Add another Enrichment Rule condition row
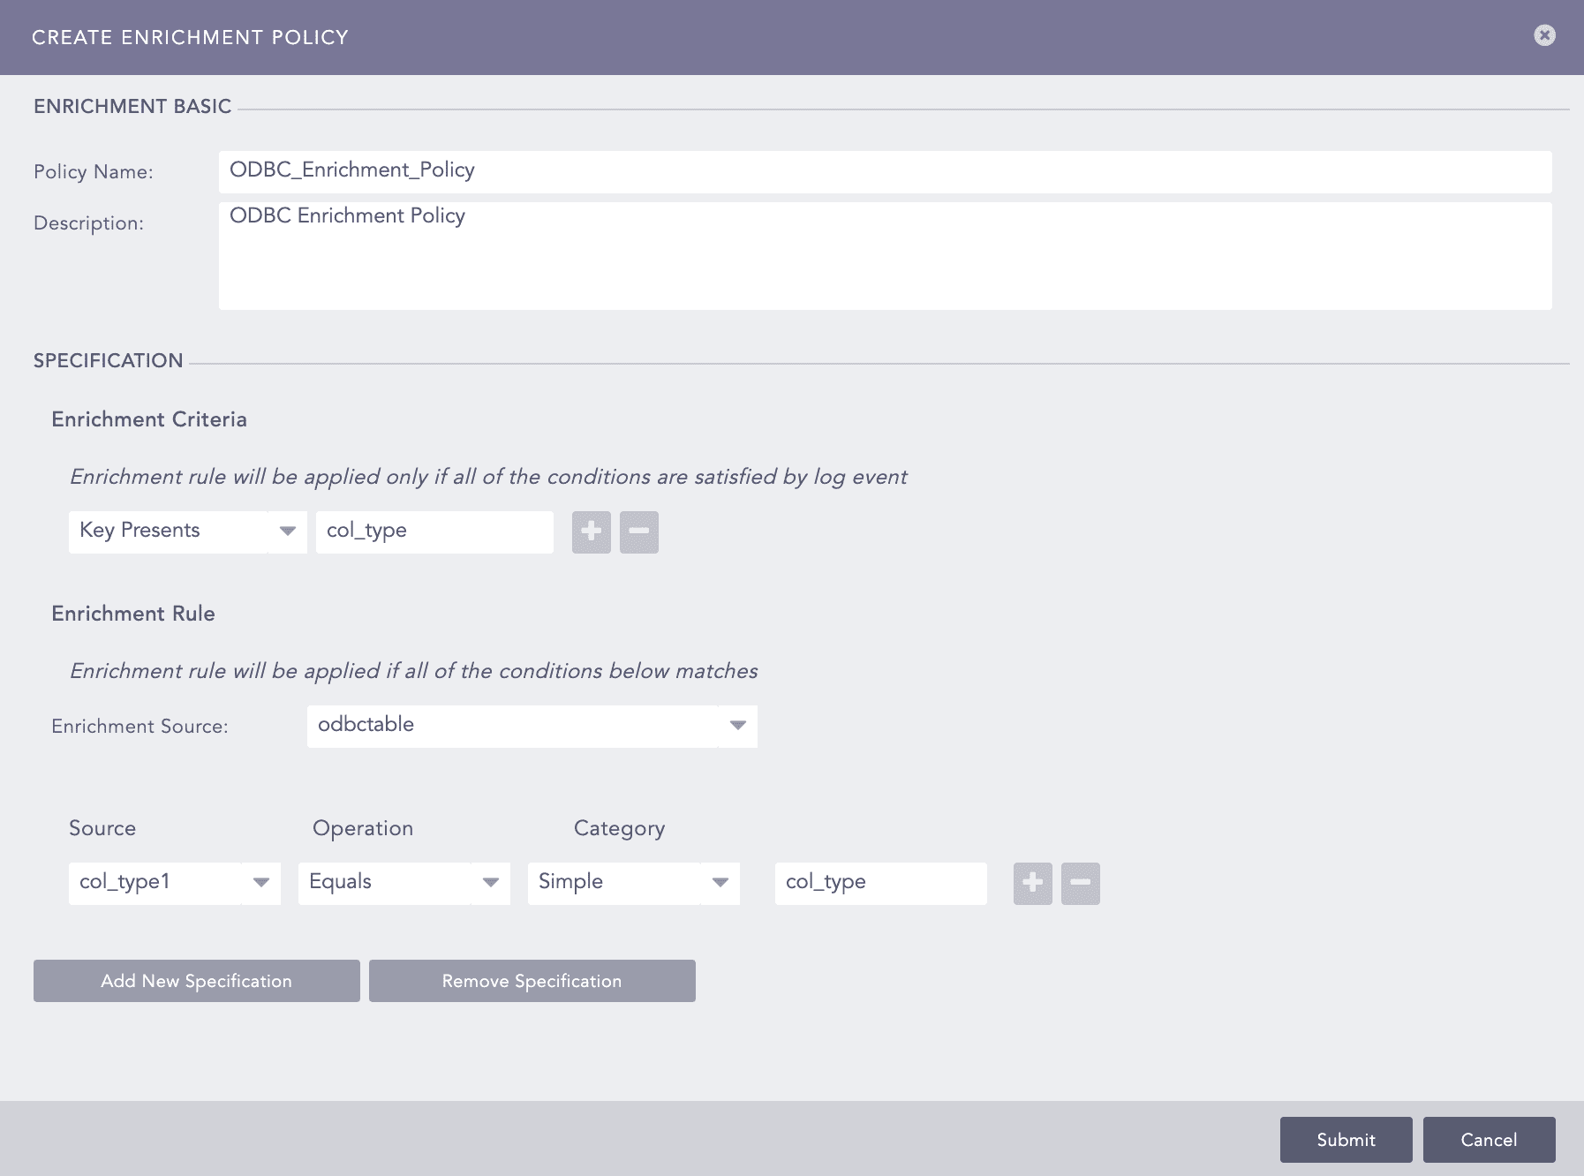 [x=1032, y=883]
